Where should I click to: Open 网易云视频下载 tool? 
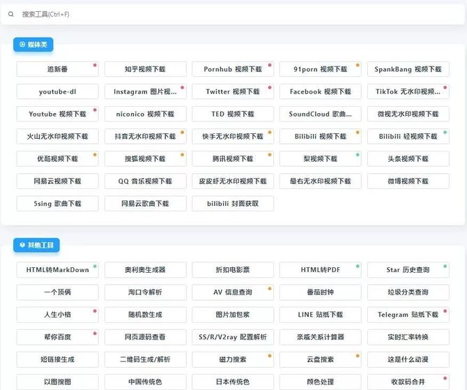57,181
